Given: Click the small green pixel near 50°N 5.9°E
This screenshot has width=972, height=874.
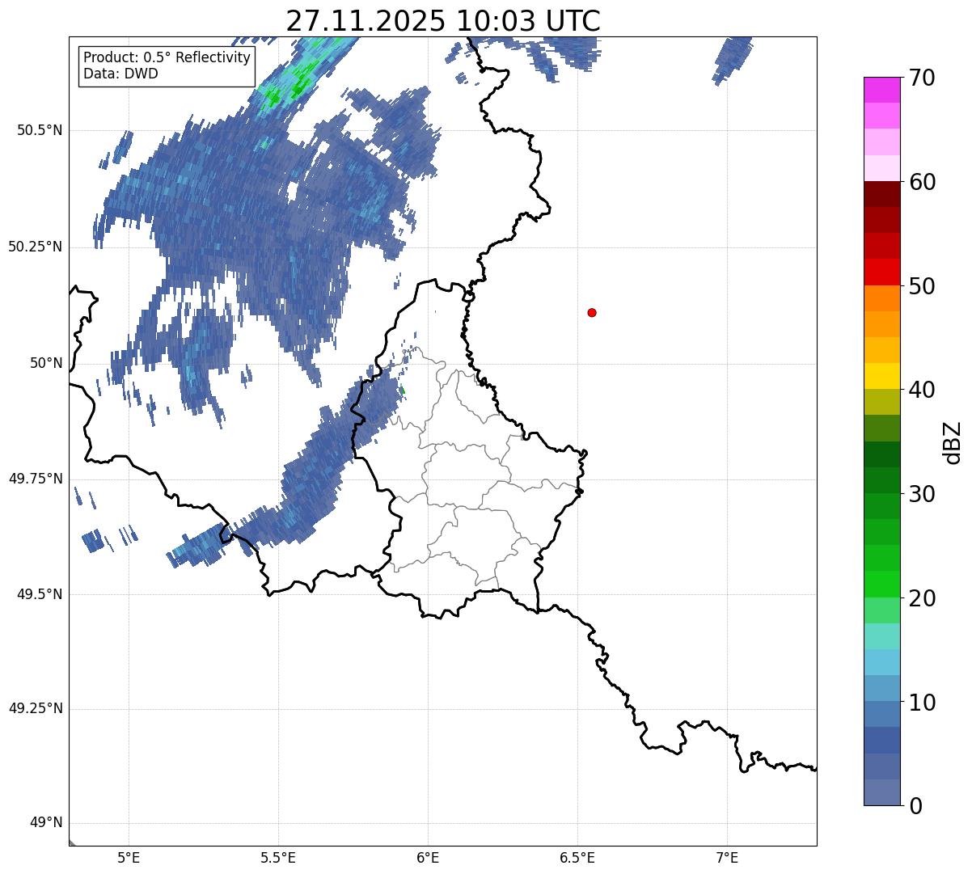Looking at the screenshot, I should (402, 391).
